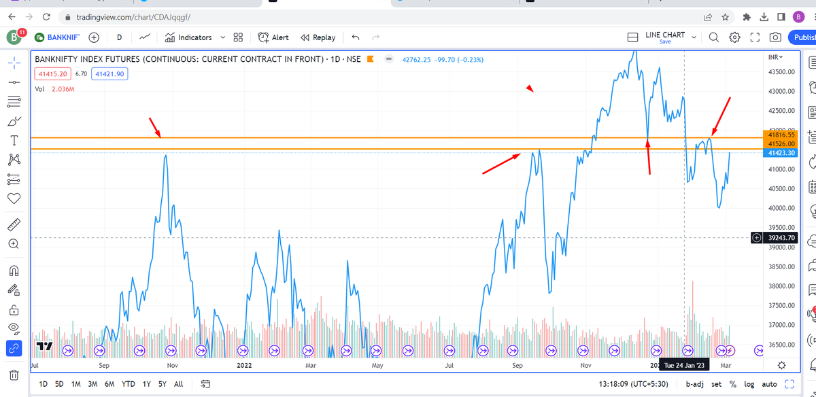This screenshot has width=816, height=397.
Task: Expand the chart style dropdown near Line Chart
Action: pos(693,37)
